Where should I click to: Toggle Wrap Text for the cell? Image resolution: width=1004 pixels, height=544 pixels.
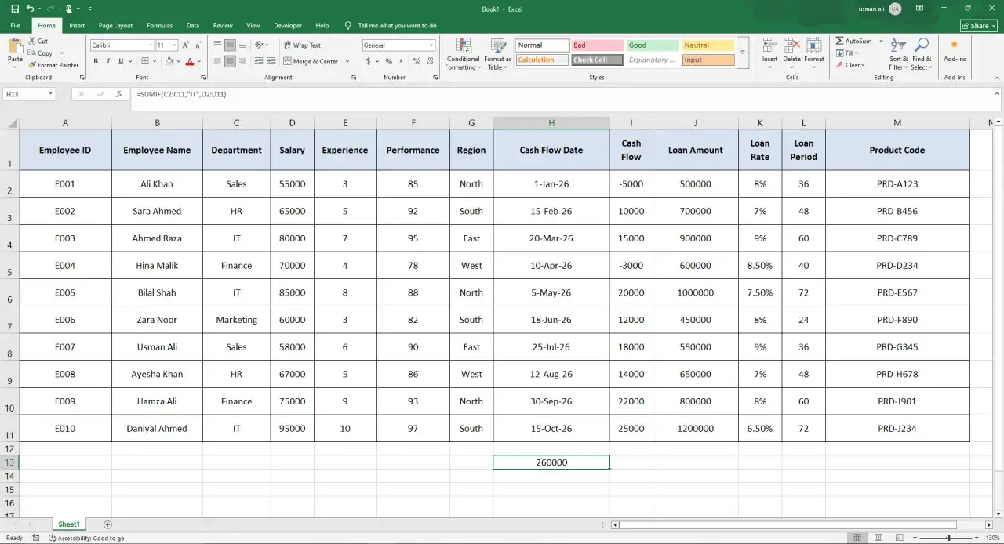tap(302, 45)
